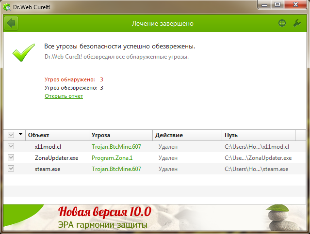This screenshot has width=310, height=234.
Task: Open the wrench settings icon
Action: tap(297, 23)
